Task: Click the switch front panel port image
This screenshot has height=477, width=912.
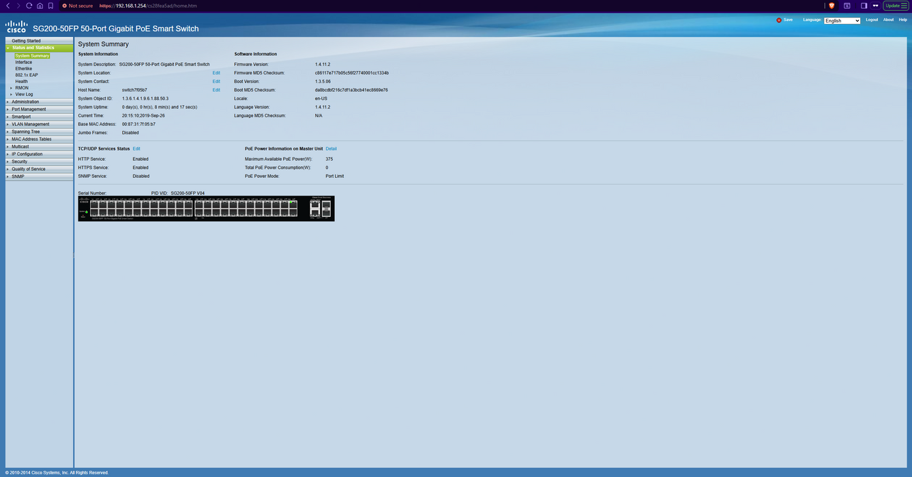Action: click(206, 209)
